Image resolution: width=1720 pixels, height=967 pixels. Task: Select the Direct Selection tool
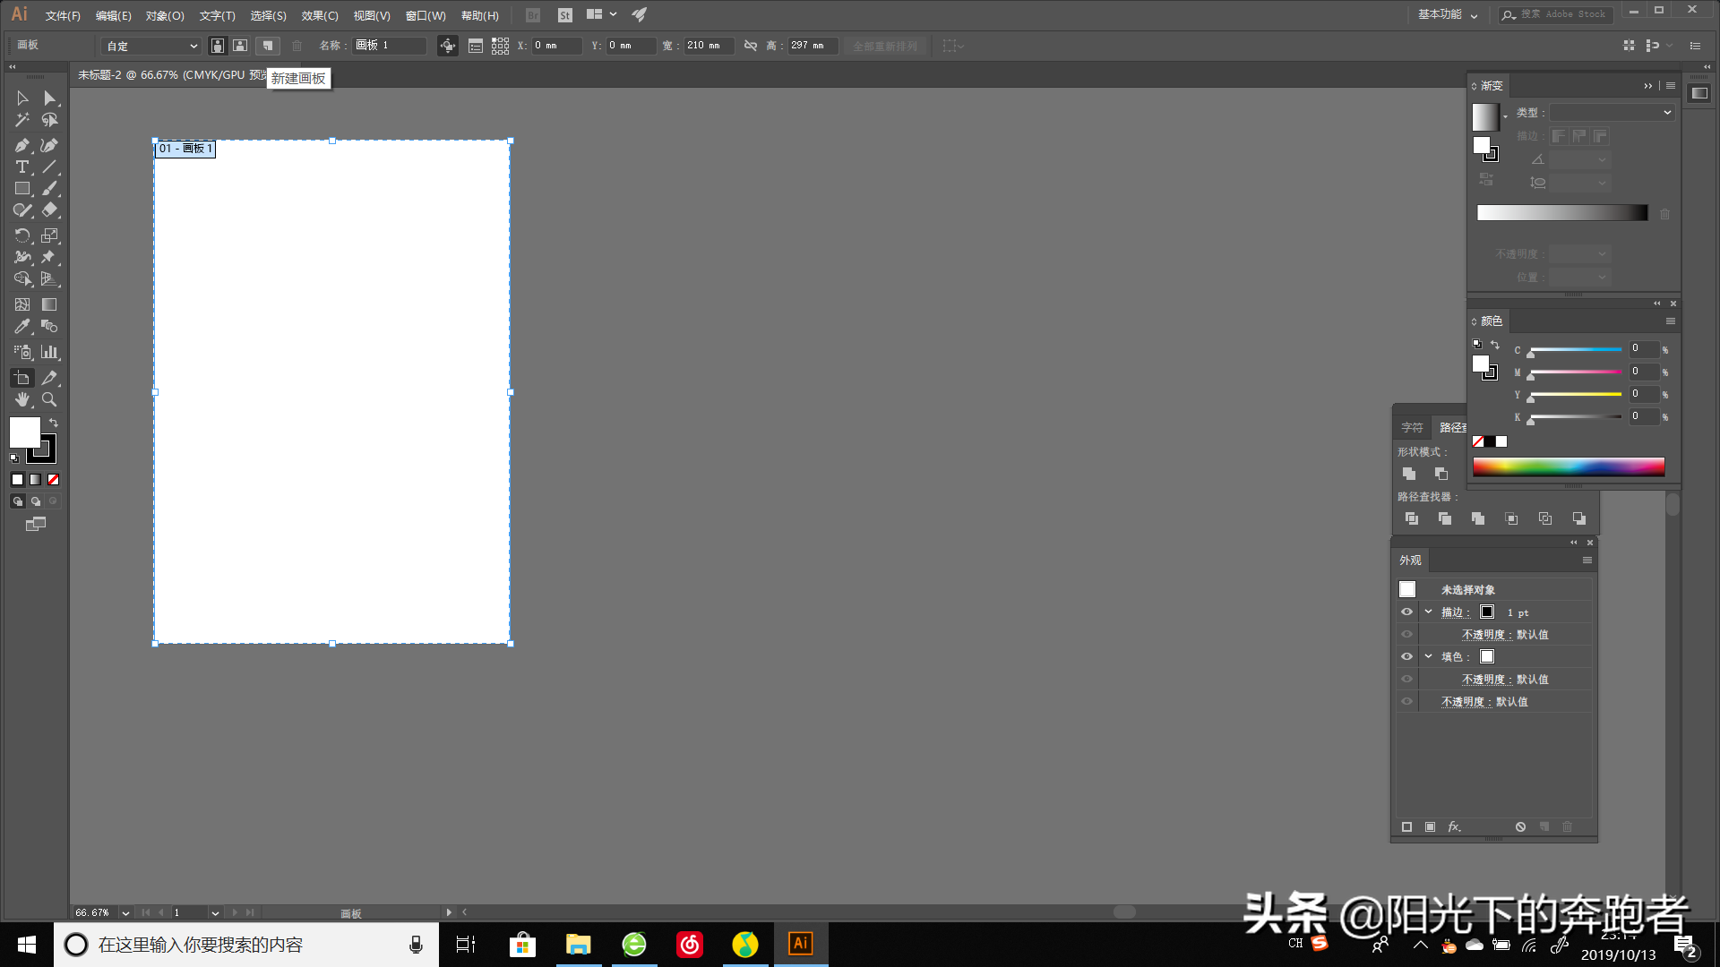pos(49,98)
